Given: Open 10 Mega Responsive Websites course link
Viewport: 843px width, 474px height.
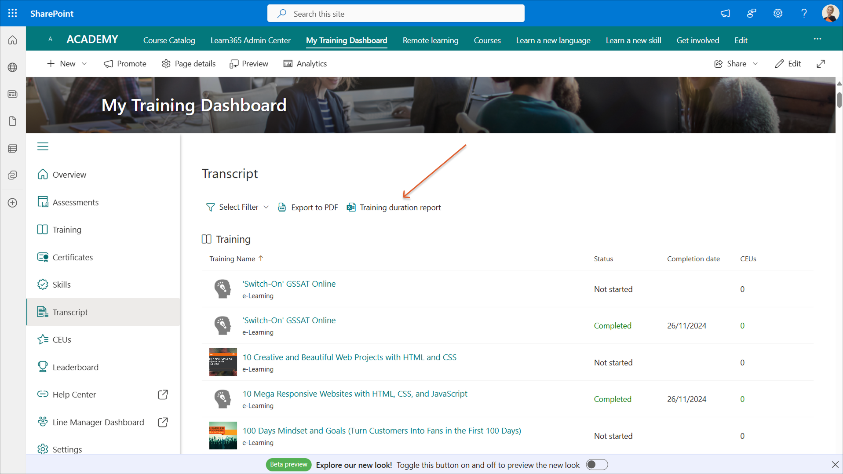Looking at the screenshot, I should tap(354, 394).
